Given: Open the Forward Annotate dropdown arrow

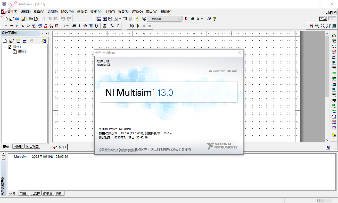Looking at the screenshot, I should click(x=202, y=19).
